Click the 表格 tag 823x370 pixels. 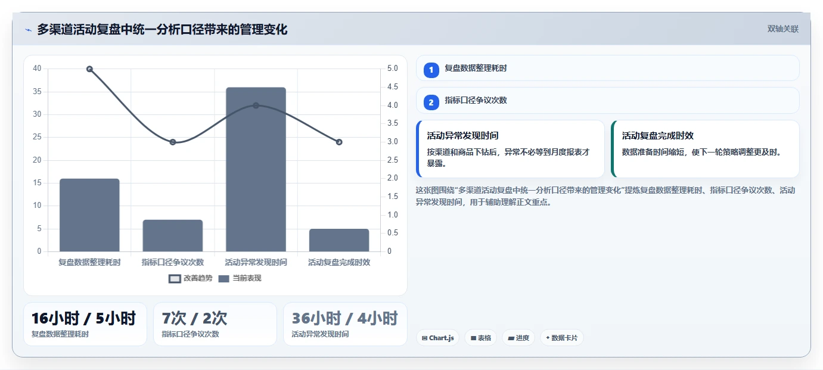point(480,338)
